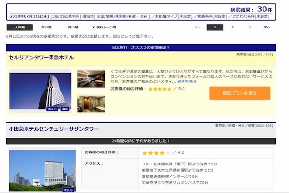Click the 検索結果 30件 count

click(251, 9)
